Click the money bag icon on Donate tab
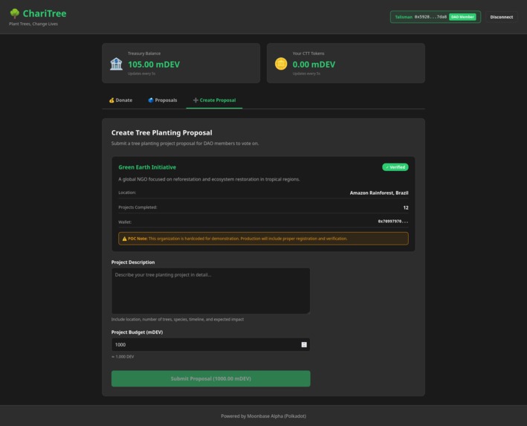Image resolution: width=527 pixels, height=426 pixels. tap(111, 100)
